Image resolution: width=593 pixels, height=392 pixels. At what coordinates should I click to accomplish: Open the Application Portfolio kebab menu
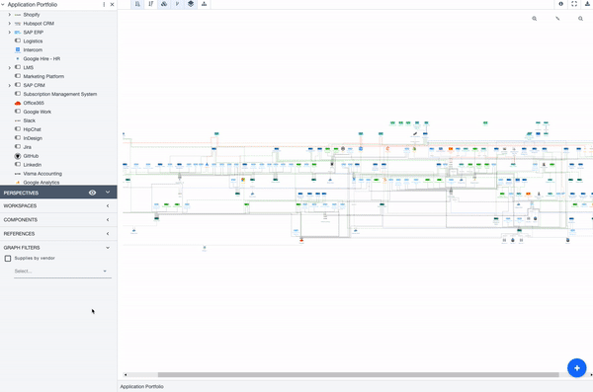[104, 5]
